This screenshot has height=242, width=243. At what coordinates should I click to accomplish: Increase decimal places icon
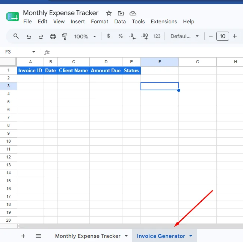click(x=145, y=37)
